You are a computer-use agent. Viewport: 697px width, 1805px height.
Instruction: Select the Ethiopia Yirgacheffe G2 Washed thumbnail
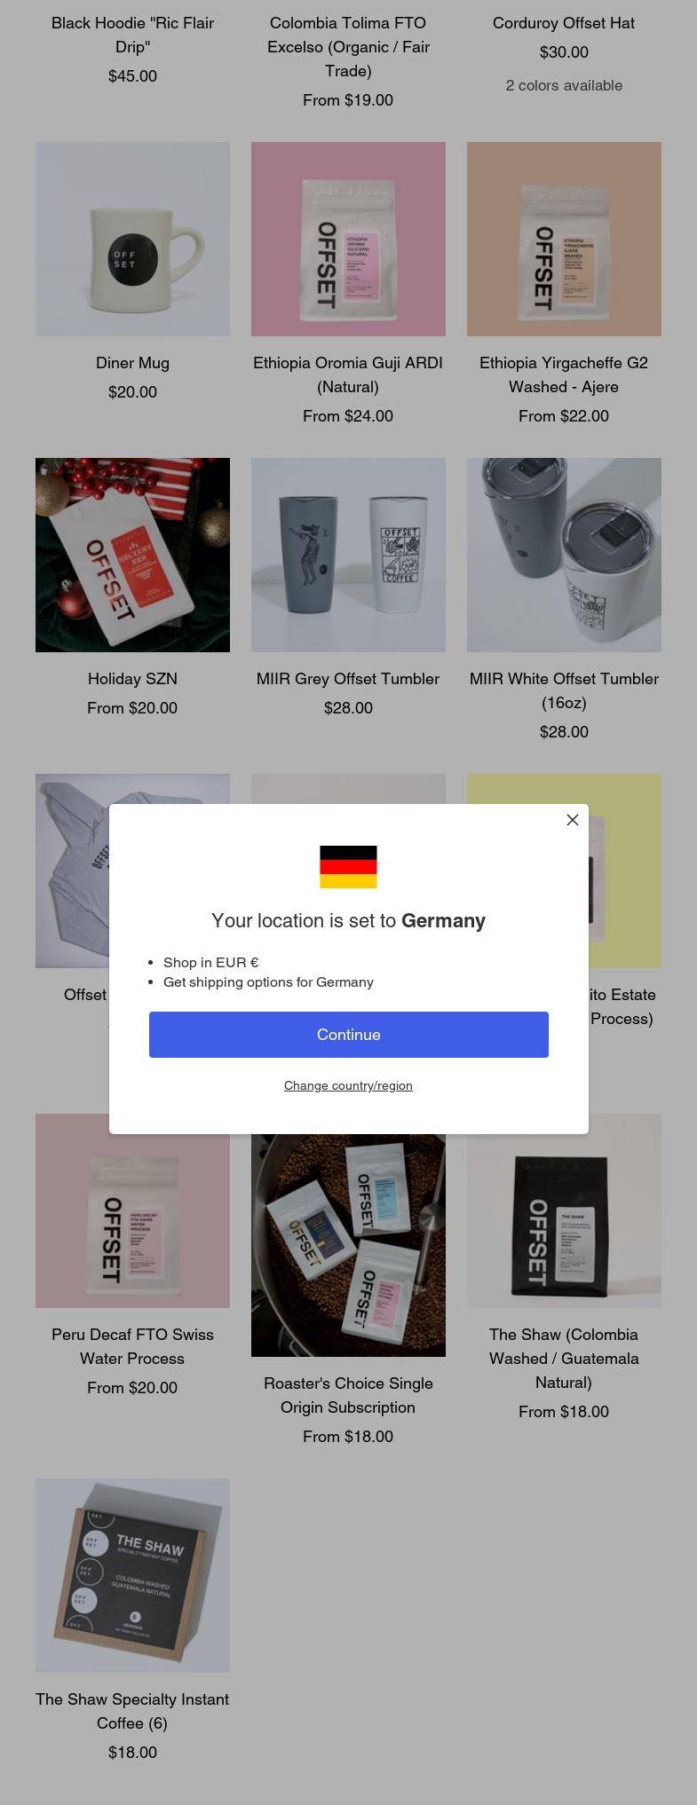pyautogui.click(x=564, y=239)
